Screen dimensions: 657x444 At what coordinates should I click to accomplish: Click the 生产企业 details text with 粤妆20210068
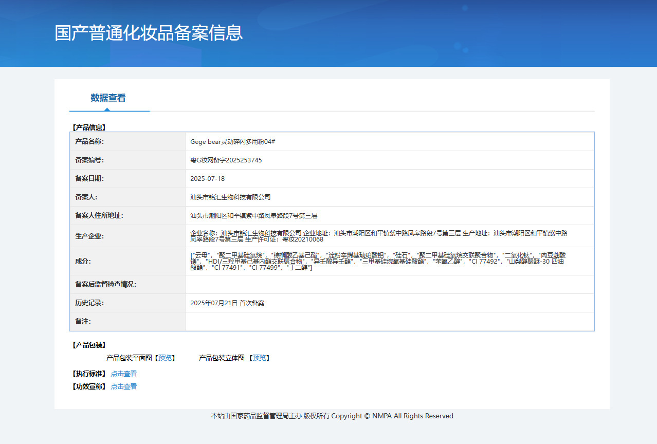pyautogui.click(x=379, y=236)
